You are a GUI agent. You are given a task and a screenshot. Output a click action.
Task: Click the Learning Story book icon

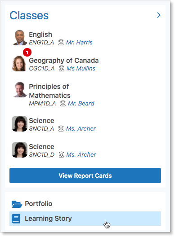click(x=16, y=219)
